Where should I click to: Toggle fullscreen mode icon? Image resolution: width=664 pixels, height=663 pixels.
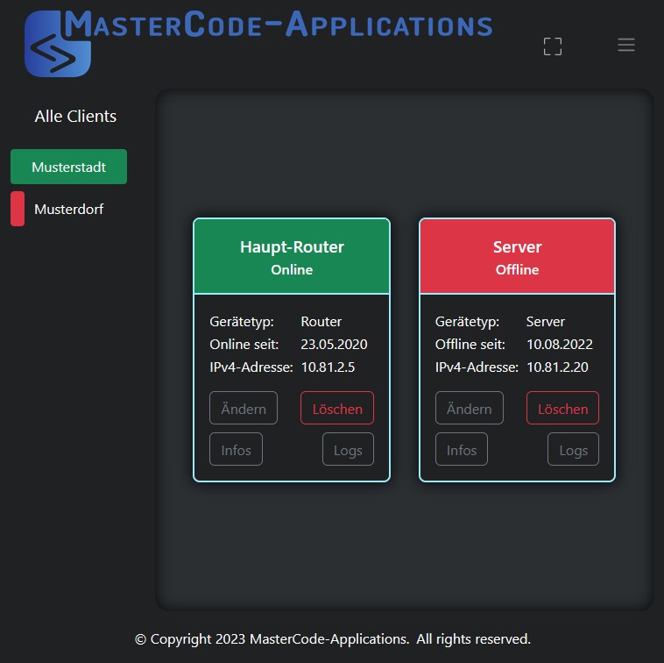point(552,46)
